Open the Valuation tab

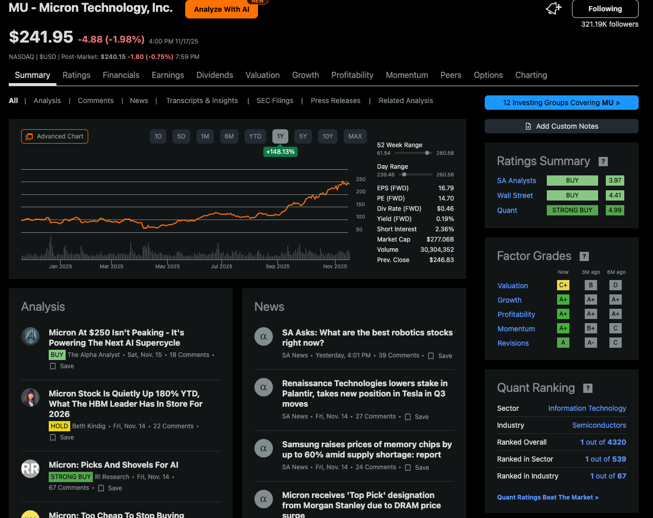coord(263,75)
